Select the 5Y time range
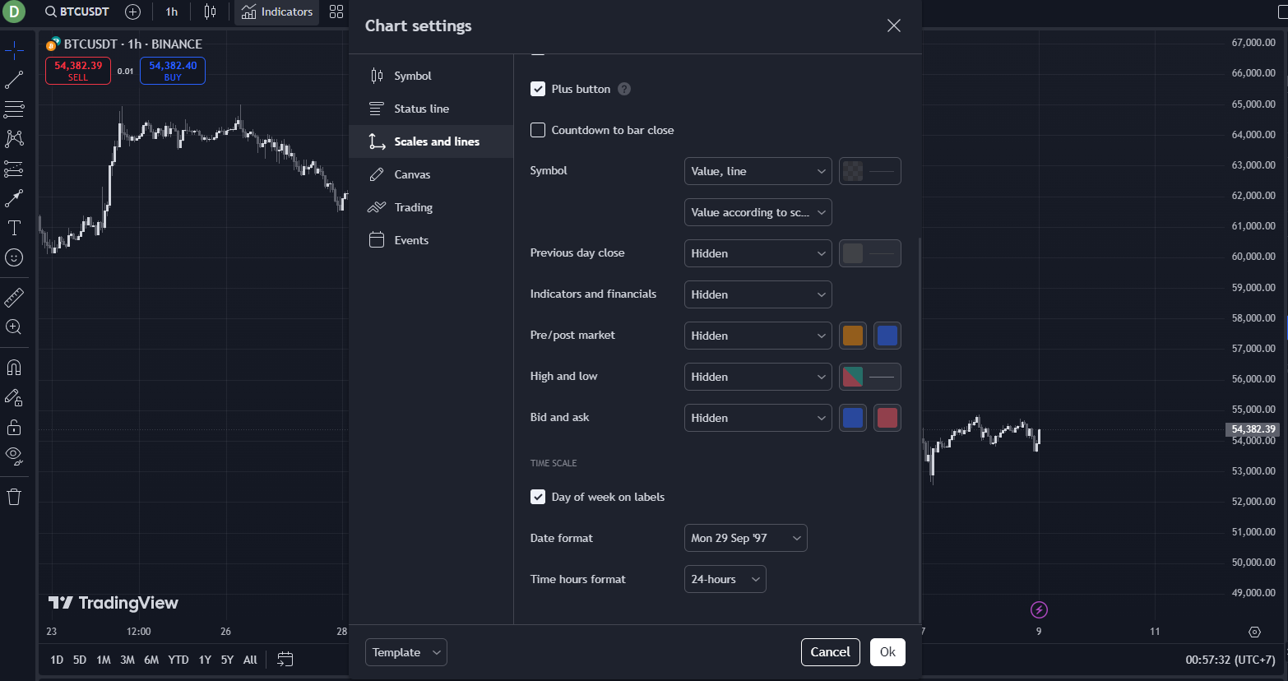1288x681 pixels. (x=227, y=660)
